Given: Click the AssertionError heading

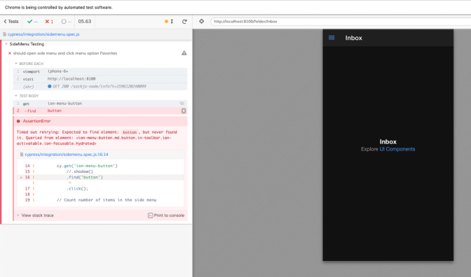Looking at the screenshot, I should 36,121.
